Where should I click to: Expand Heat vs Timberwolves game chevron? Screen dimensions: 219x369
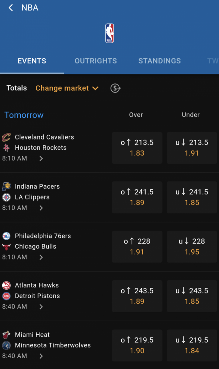[x=41, y=356]
